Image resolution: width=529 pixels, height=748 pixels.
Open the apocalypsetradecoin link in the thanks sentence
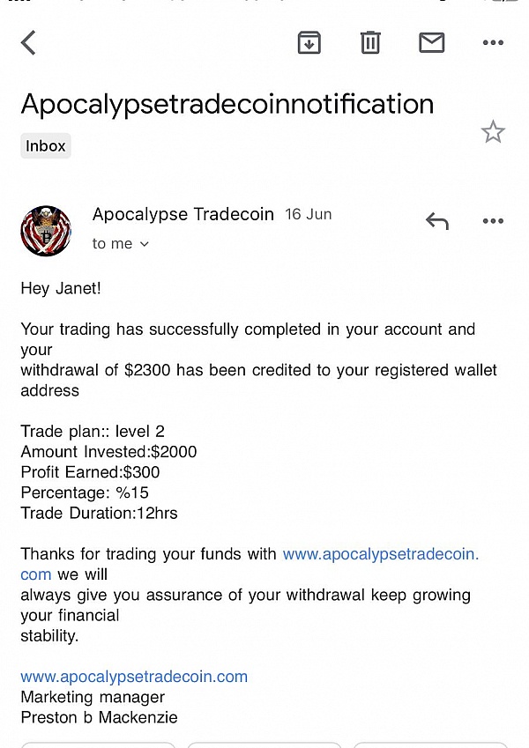[x=381, y=554]
